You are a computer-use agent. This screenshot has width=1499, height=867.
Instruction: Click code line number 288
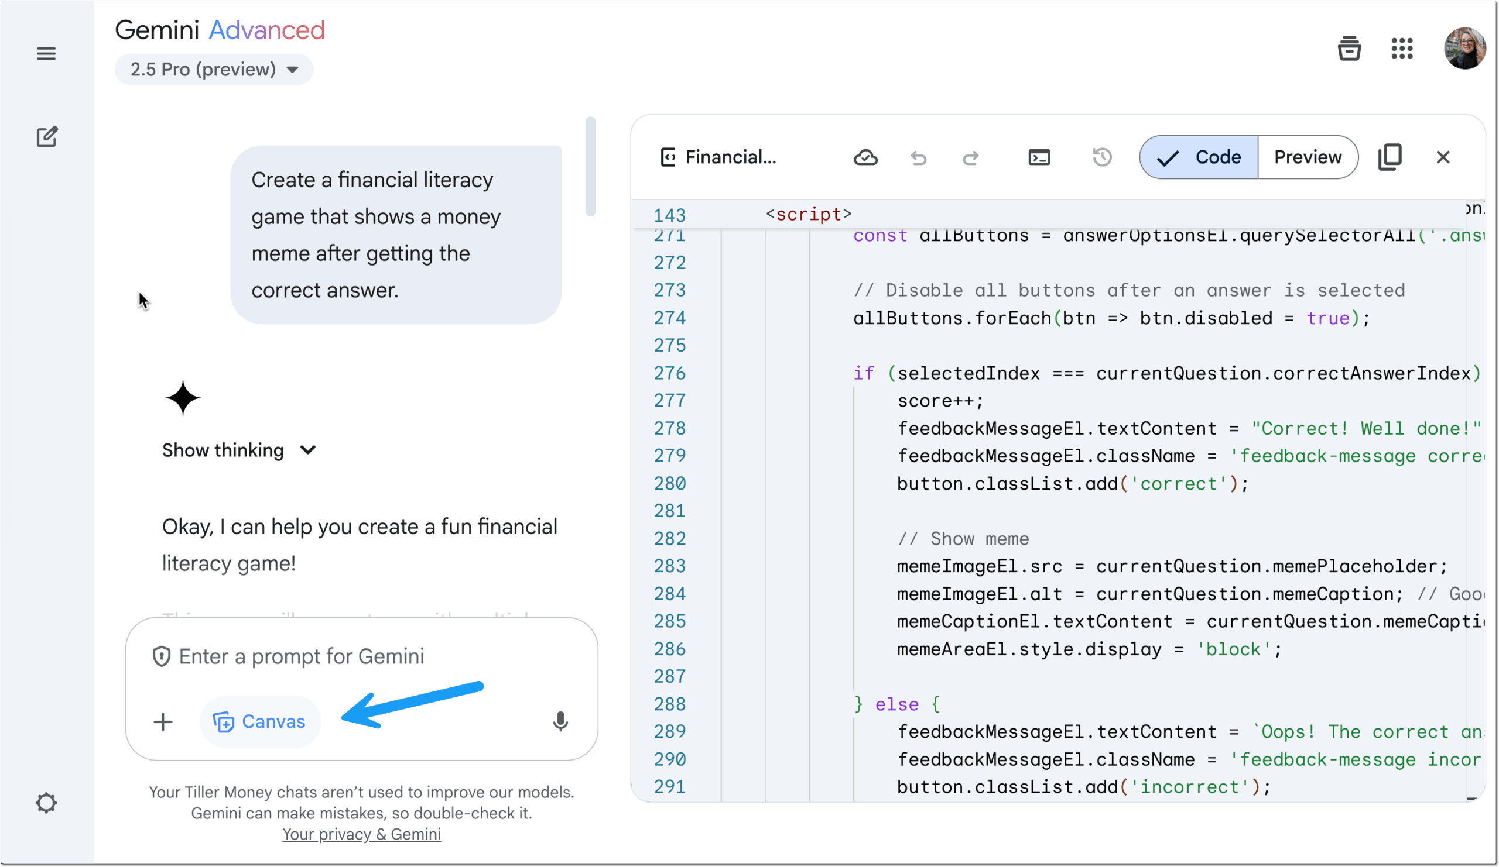tap(670, 704)
